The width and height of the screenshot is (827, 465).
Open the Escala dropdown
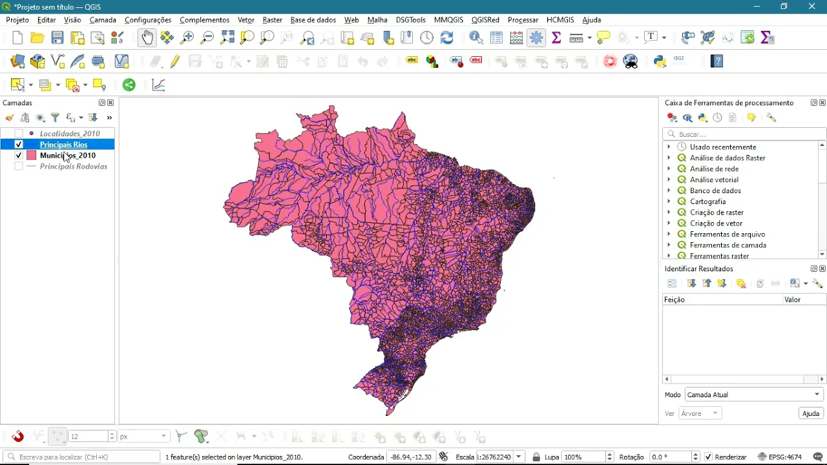519,457
